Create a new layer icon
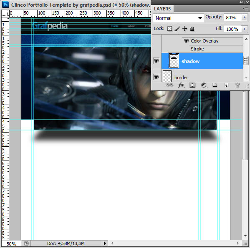Screen dimensions: 250x248 pos(226,85)
